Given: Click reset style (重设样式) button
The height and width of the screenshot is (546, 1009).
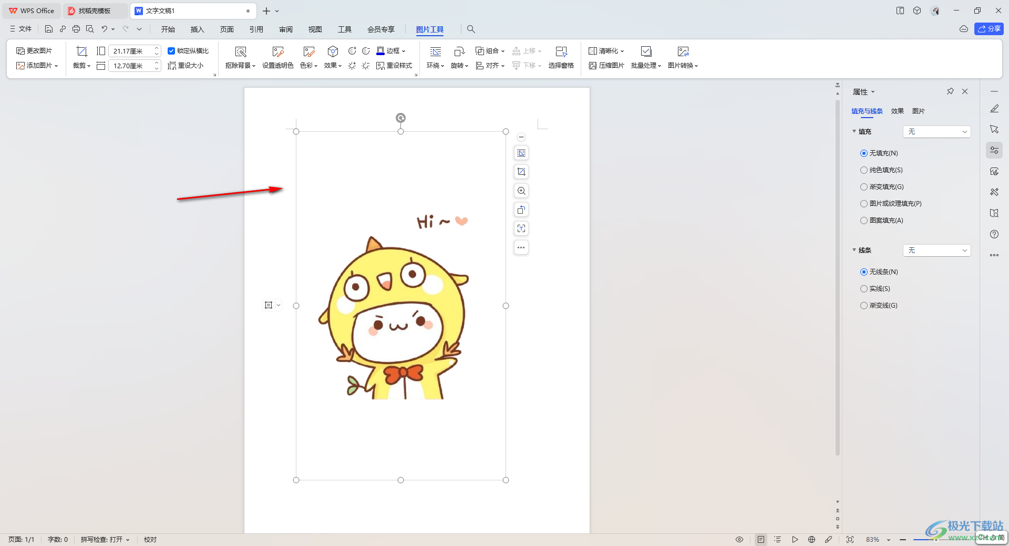Looking at the screenshot, I should [394, 66].
